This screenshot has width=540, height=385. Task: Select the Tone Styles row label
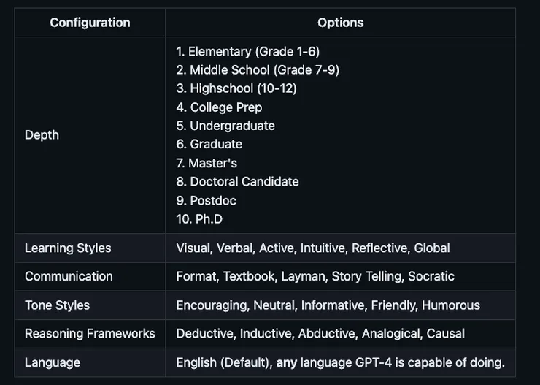57,305
